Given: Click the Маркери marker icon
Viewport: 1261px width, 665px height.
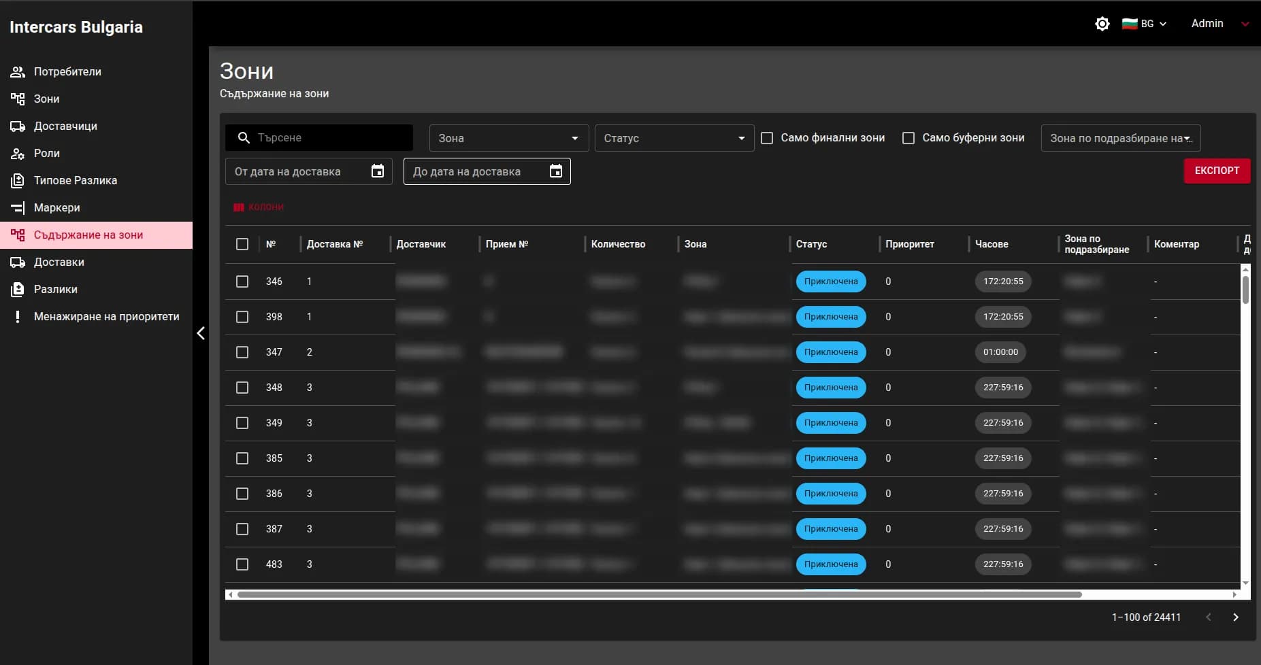Looking at the screenshot, I should pos(18,207).
